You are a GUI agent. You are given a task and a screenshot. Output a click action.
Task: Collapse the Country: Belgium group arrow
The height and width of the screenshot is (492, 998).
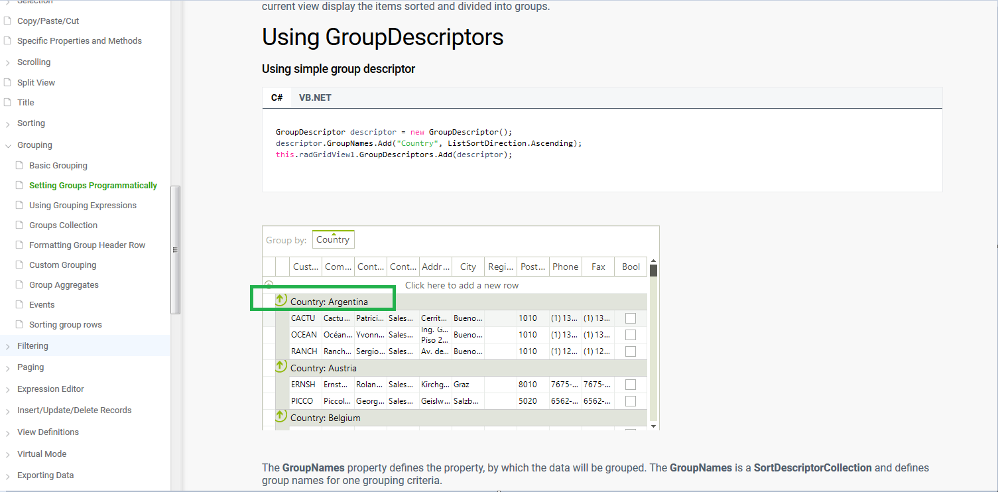coord(281,417)
